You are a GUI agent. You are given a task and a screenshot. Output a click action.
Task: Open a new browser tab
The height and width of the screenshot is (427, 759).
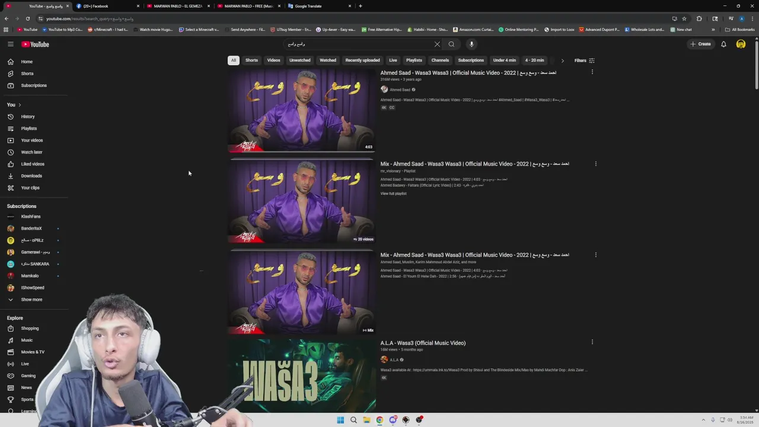click(x=361, y=6)
